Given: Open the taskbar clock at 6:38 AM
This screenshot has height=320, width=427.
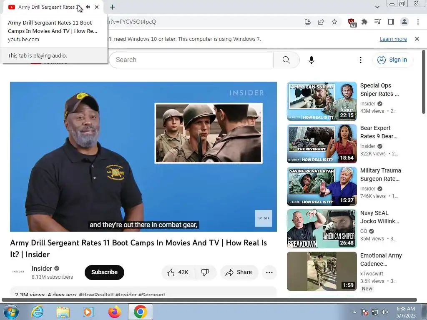Looking at the screenshot, I should point(406,312).
